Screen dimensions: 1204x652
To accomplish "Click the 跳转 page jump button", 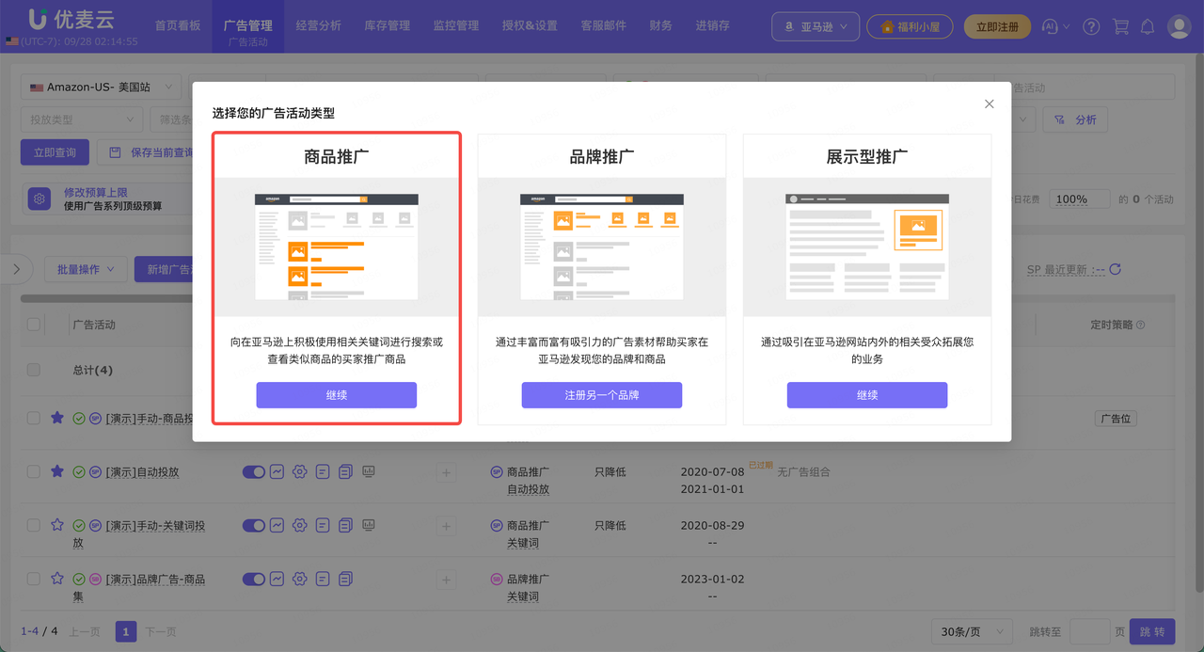I will [1152, 631].
